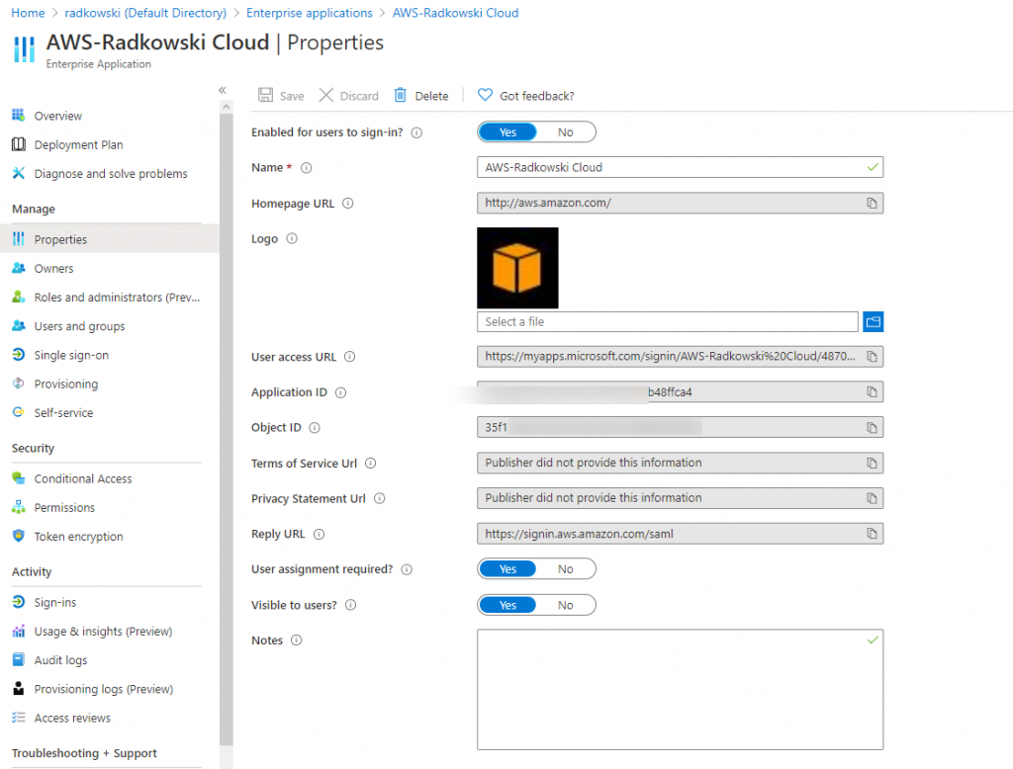The image size is (1013, 769).
Task: Copy the Homepage URL value
Action: click(872, 204)
